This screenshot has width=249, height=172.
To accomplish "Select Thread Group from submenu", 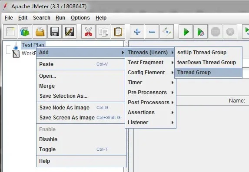I will 208,73.
